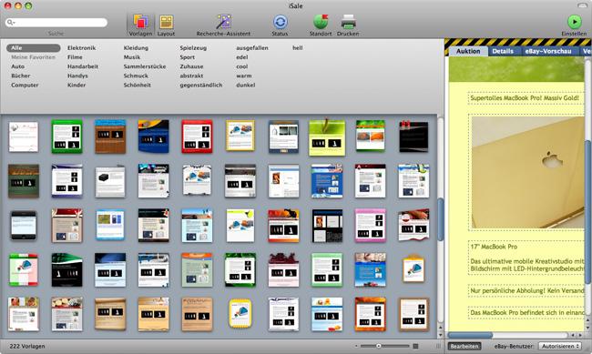Switch to the Auktion tab
Screen dimensions: 592x354
pyautogui.click(x=468, y=51)
